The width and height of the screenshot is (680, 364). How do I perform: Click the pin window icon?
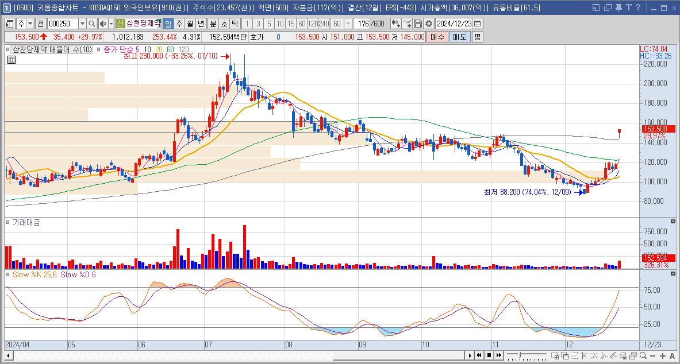tap(618, 7)
